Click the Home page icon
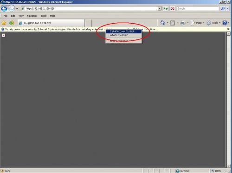This screenshot has height=173, width=232. [162, 23]
